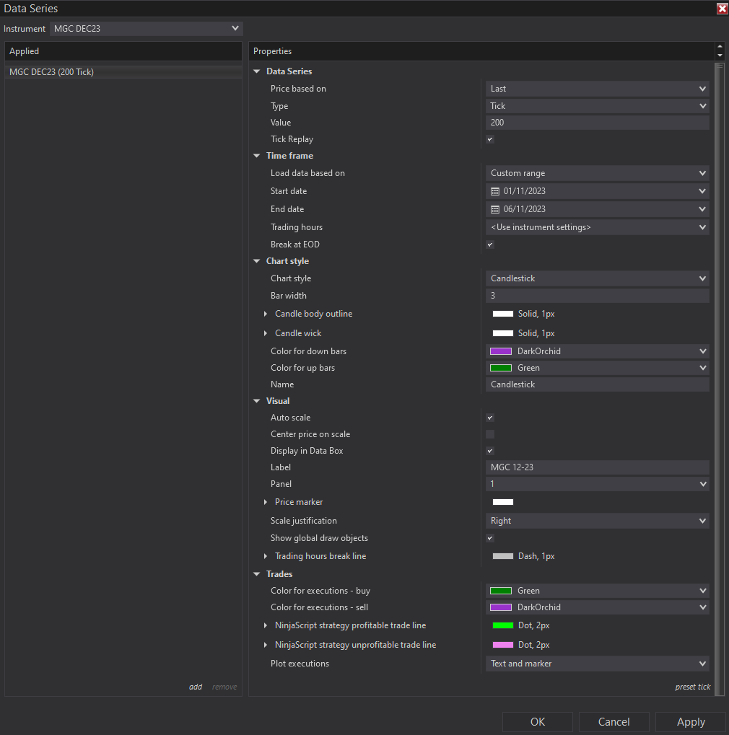The width and height of the screenshot is (729, 735).
Task: Open the Instrument dropdown
Action: [147, 28]
